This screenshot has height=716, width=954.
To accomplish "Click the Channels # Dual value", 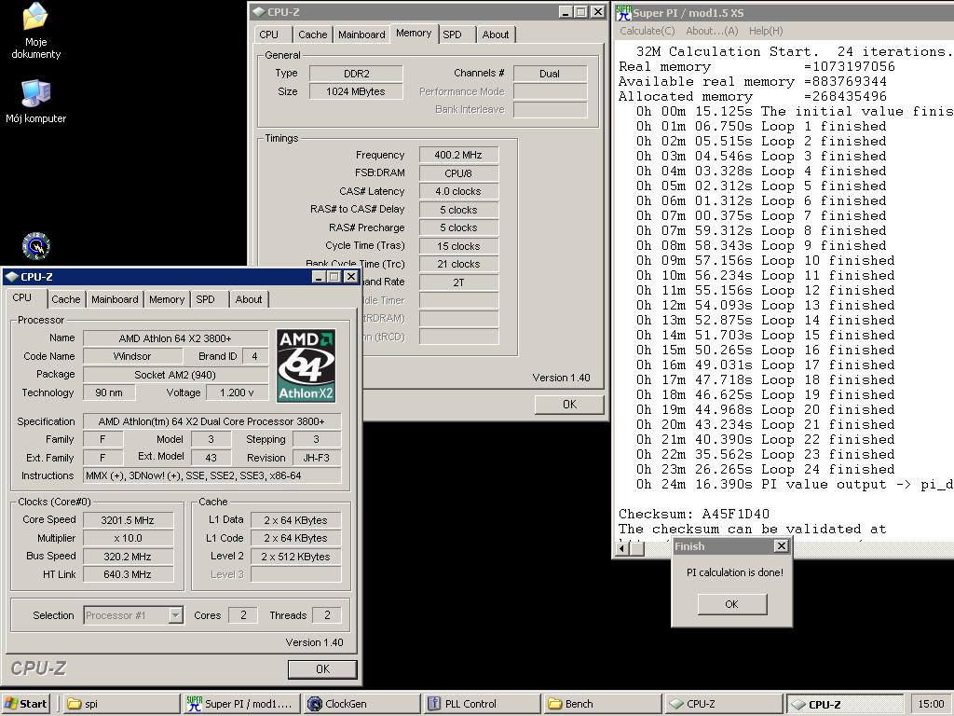I will click(550, 74).
